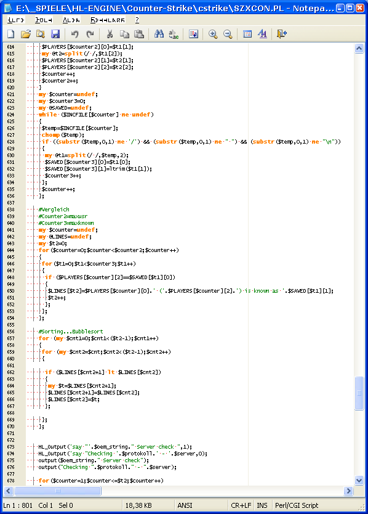Click the exit door icon in toolbar
The image size is (368, 514).
pos(282,34)
